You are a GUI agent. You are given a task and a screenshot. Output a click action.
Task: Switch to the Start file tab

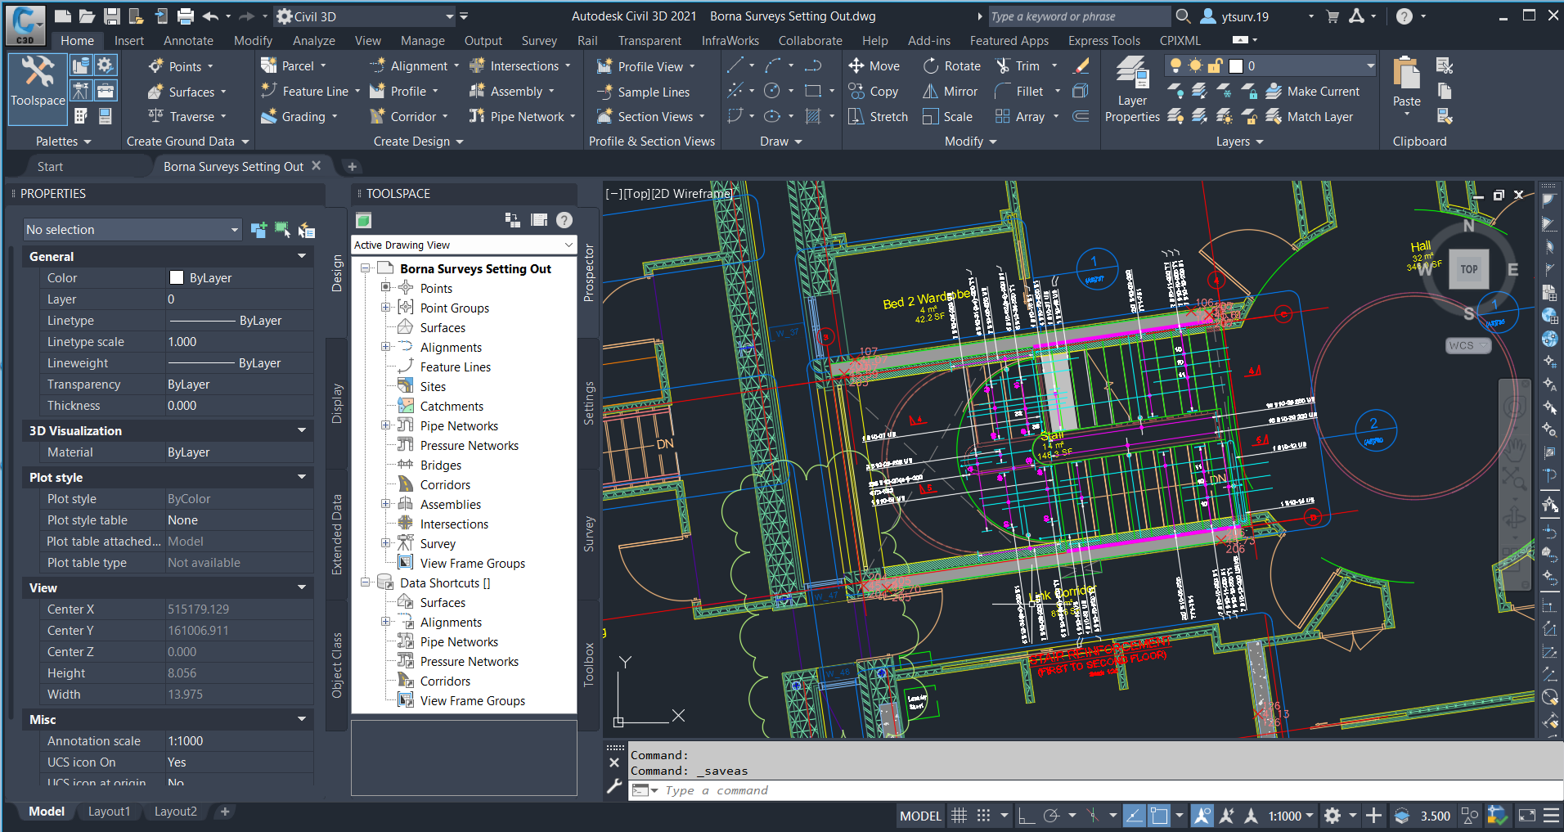click(50, 167)
